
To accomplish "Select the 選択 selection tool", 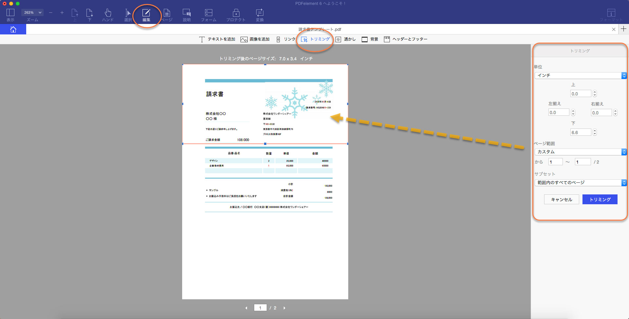I will click(x=128, y=15).
